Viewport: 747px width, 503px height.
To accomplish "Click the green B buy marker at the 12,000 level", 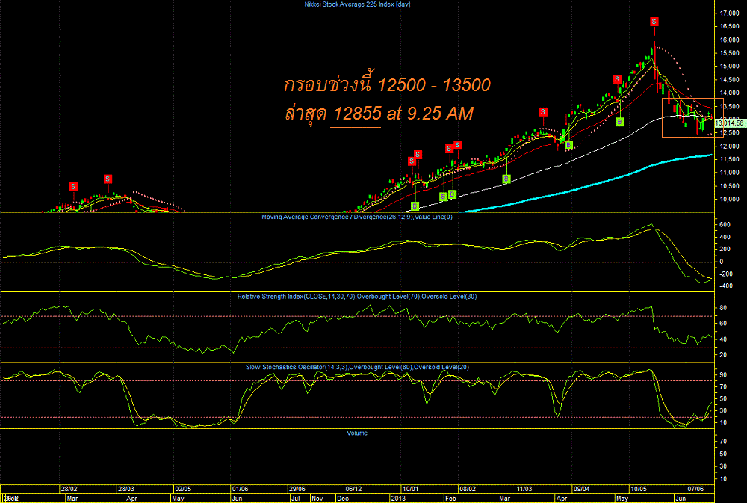I will point(568,145).
